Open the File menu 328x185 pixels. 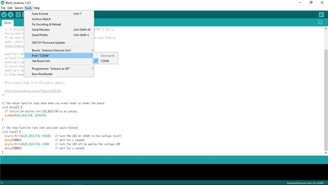(x=3, y=8)
